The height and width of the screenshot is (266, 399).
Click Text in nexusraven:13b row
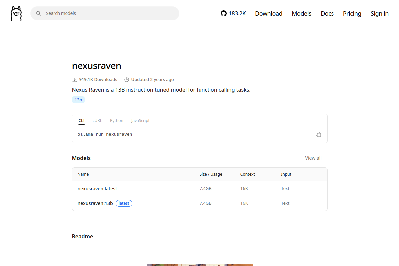(x=285, y=203)
